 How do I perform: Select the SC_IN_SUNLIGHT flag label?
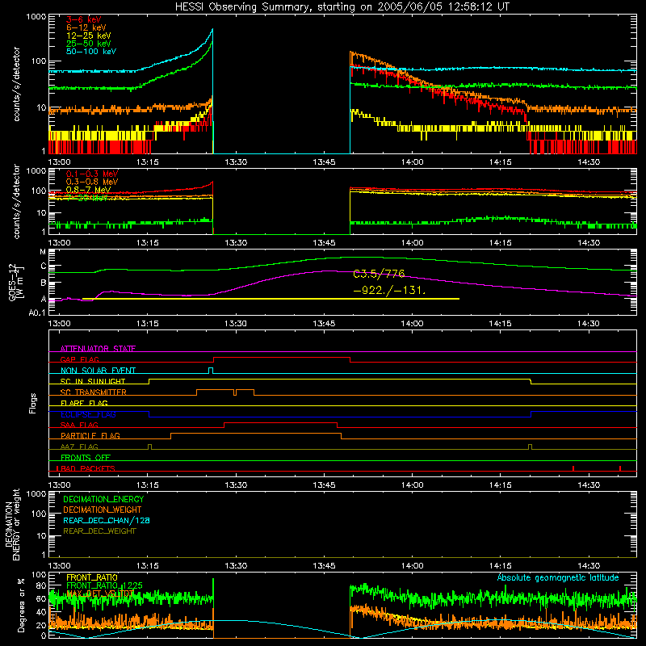[x=93, y=381]
